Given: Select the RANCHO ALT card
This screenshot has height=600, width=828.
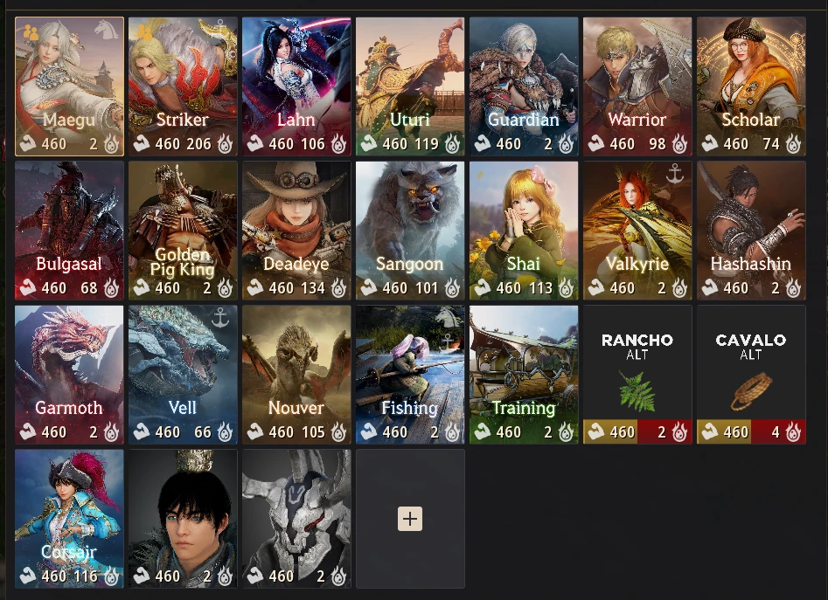Looking at the screenshot, I should click(637, 375).
